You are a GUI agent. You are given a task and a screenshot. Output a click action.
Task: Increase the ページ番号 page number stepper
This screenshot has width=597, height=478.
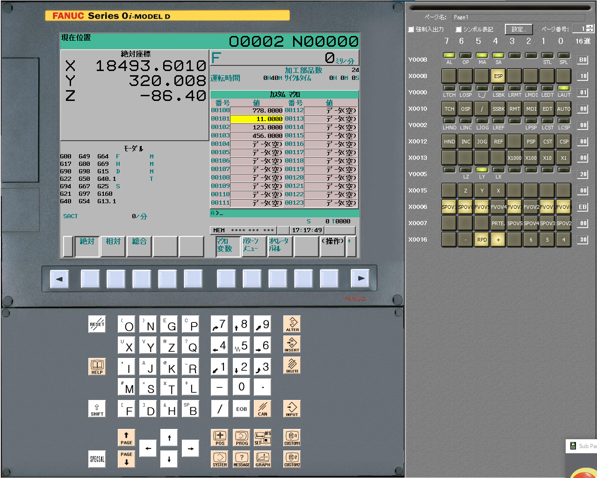tap(590, 27)
